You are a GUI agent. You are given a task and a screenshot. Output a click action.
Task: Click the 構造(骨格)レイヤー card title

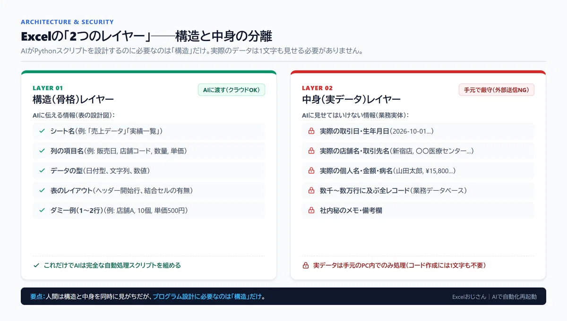coord(73,99)
